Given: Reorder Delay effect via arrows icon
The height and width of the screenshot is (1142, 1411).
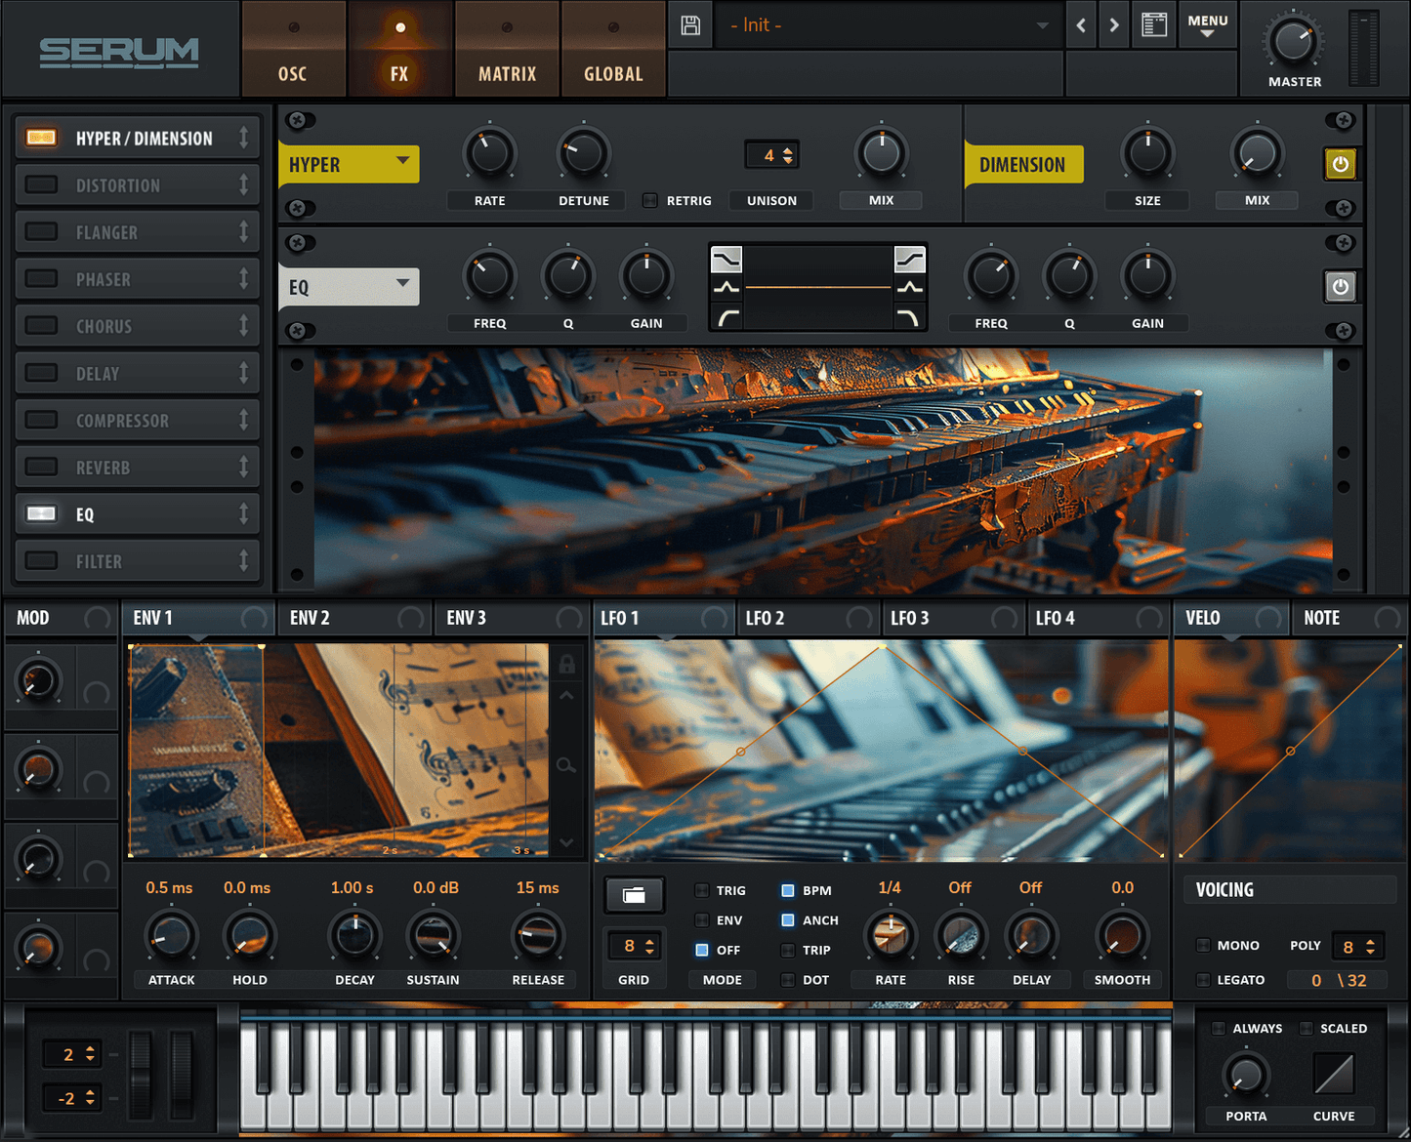Looking at the screenshot, I should click(x=243, y=373).
